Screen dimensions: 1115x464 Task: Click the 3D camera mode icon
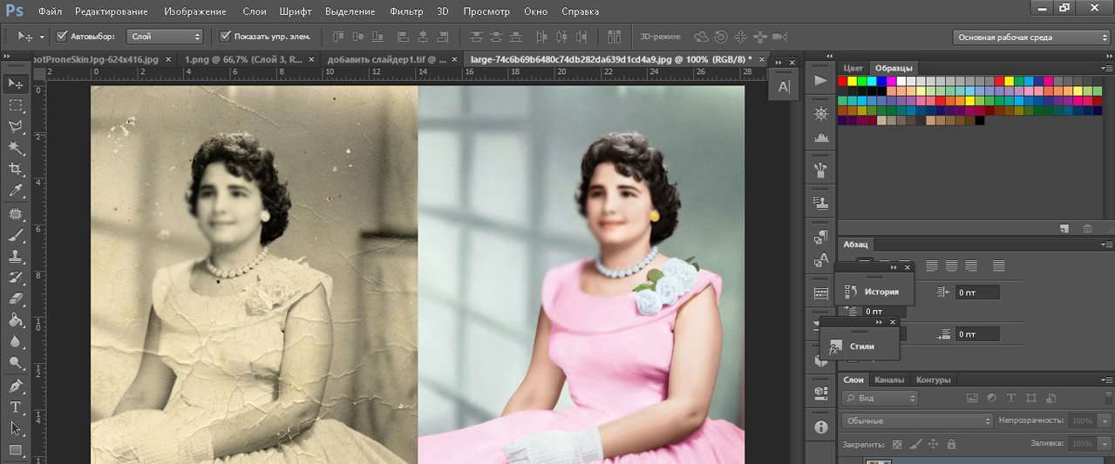pos(779,37)
